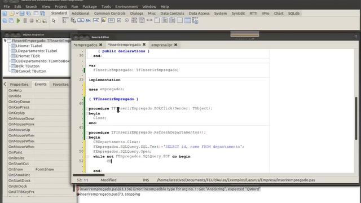Select the palette selection pointer tool
The height and width of the screenshot is (203, 361).
[54, 21]
